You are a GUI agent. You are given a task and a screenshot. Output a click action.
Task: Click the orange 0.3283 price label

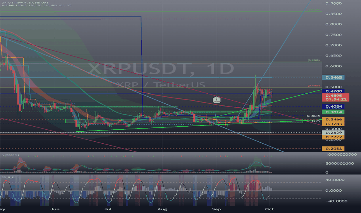pyautogui.click(x=333, y=124)
